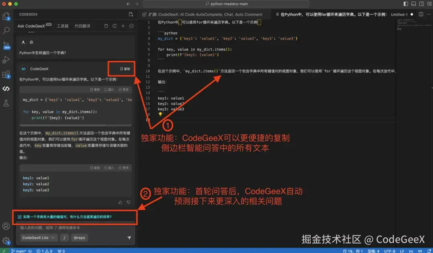Send the question using the arrow icon
The height and width of the screenshot is (253, 433).
[129, 237]
